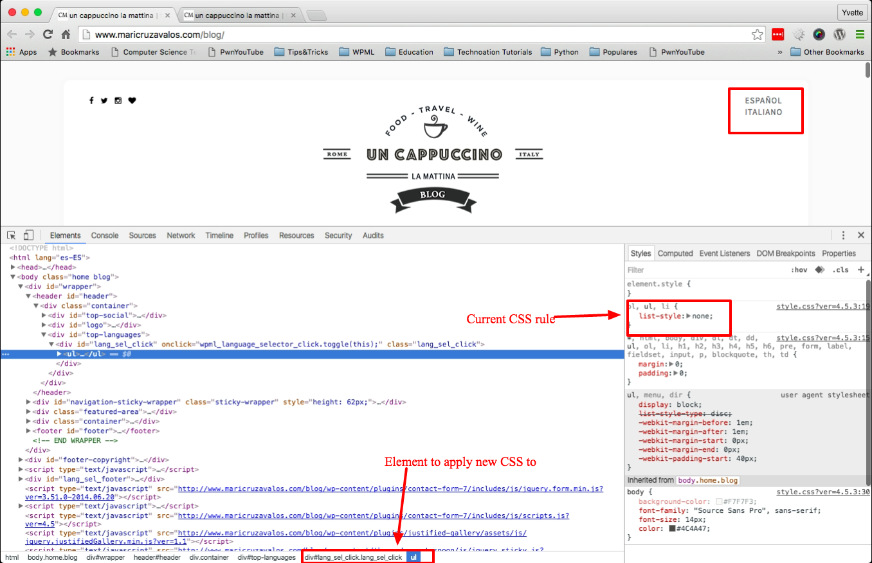
Task: Click the ESPAÑOL language link
Action: click(763, 100)
